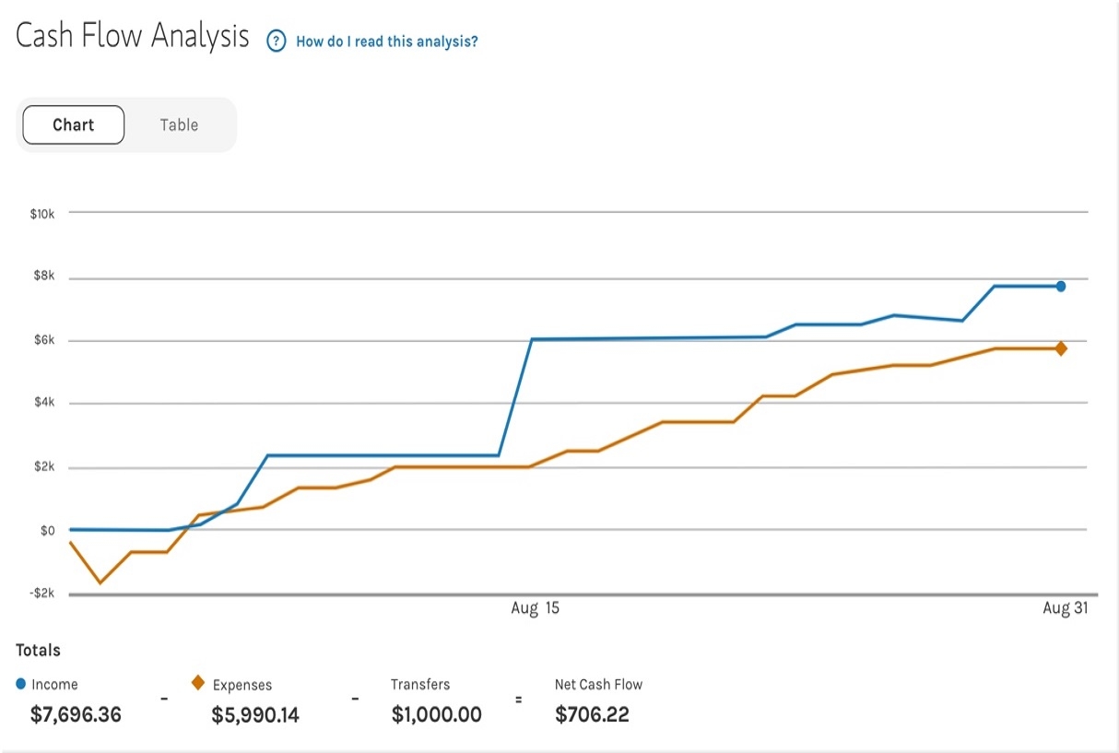Select the Chart view tab
The width and height of the screenshot is (1119, 753).
point(74,125)
